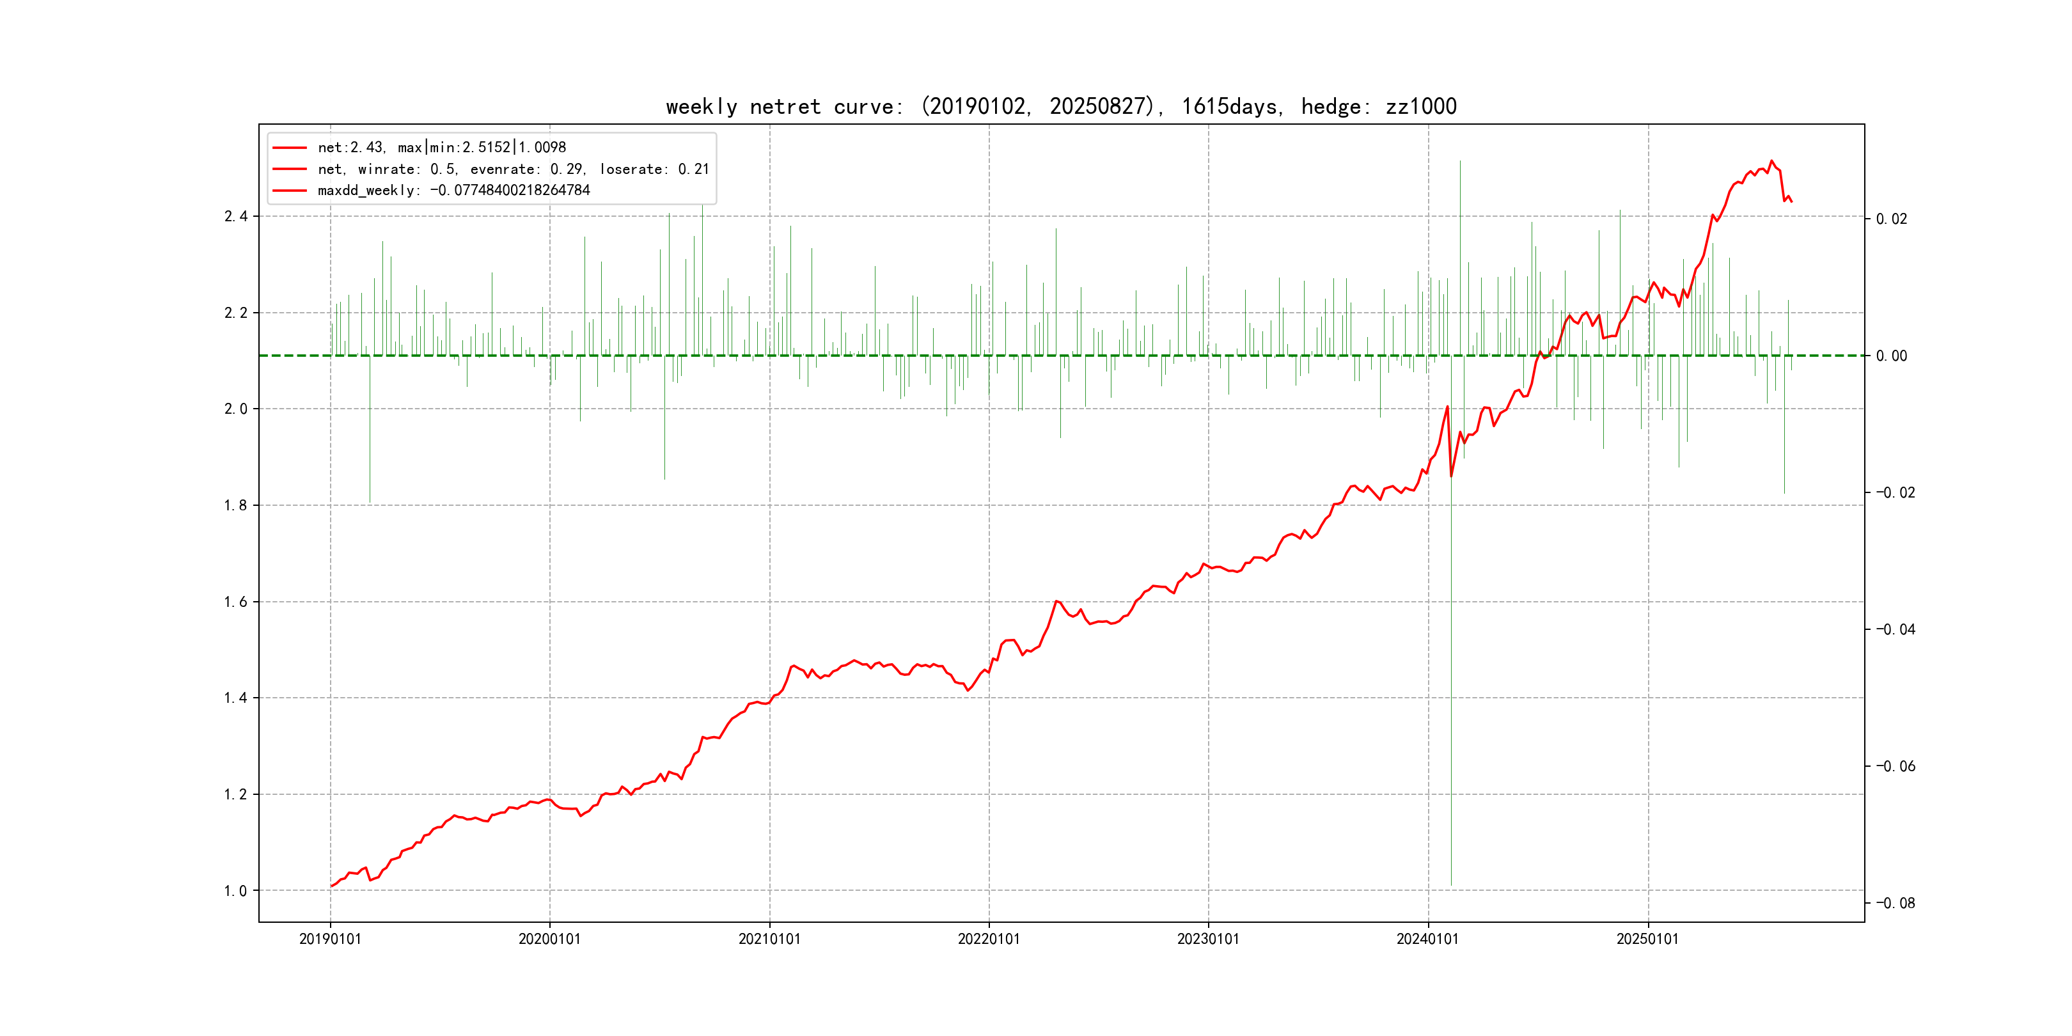This screenshot has height=1036, width=2072.
Task: Click the chart title text
Action: click(x=1061, y=106)
